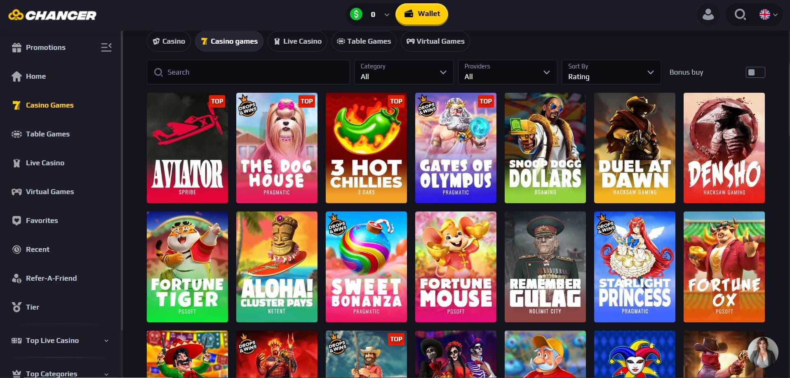Expand Top Live Casino section
Screen dimensions: 790x378
tap(60, 340)
